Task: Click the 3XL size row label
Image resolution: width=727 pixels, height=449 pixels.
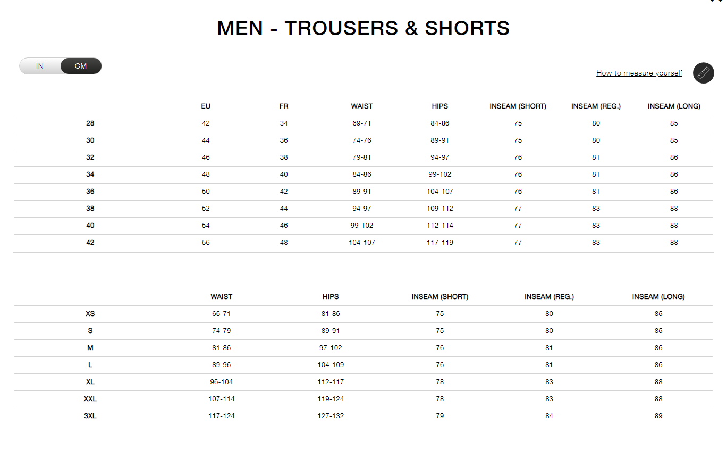Action: point(90,416)
